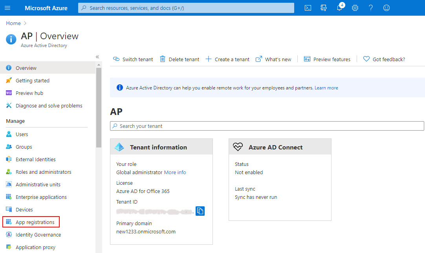Screen dimensions: 425x253
Task: Click the Roles and administrators icon
Action: [9, 171]
